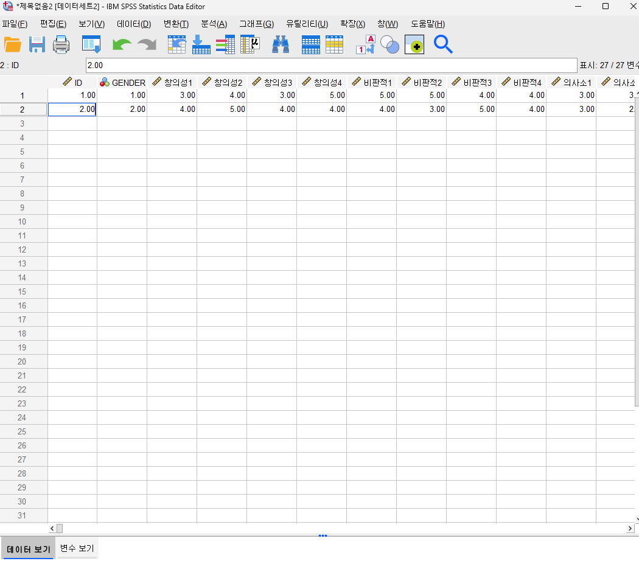639x561 pixels.
Task: Print the data with printer icon
Action: pyautogui.click(x=61, y=44)
